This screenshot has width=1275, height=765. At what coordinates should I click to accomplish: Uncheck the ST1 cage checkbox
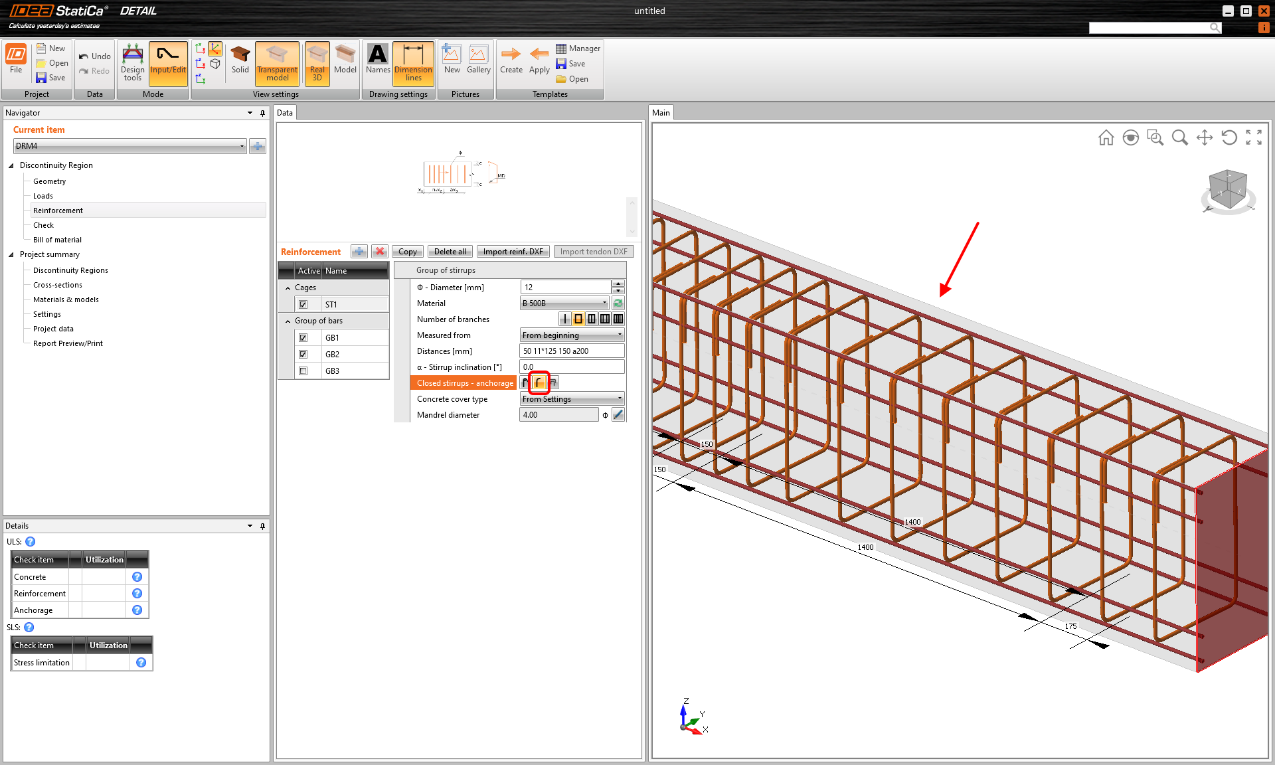coord(303,305)
